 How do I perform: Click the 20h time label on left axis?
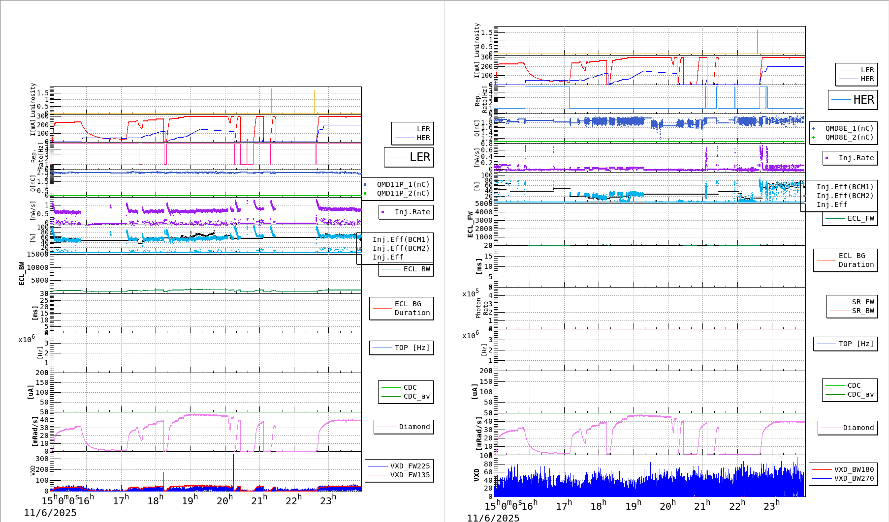(x=224, y=501)
